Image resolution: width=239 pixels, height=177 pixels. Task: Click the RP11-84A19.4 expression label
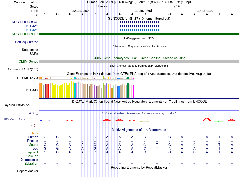pos(28,78)
